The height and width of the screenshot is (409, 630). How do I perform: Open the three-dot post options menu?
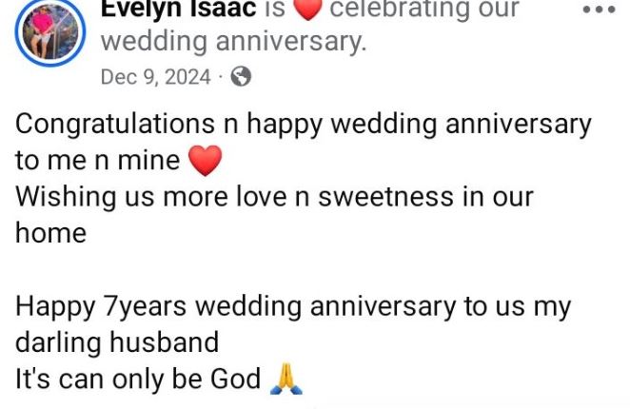[x=599, y=10]
